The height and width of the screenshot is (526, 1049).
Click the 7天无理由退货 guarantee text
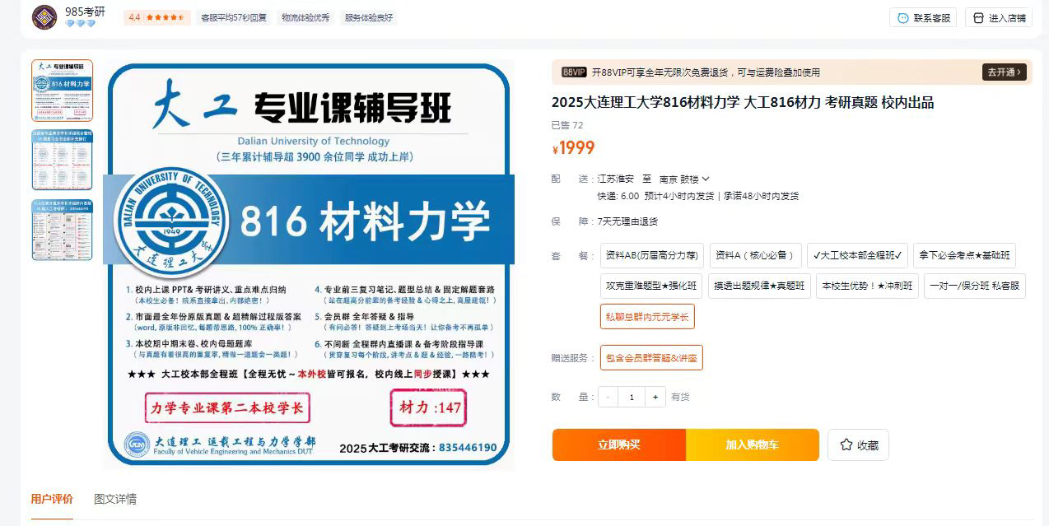[627, 221]
